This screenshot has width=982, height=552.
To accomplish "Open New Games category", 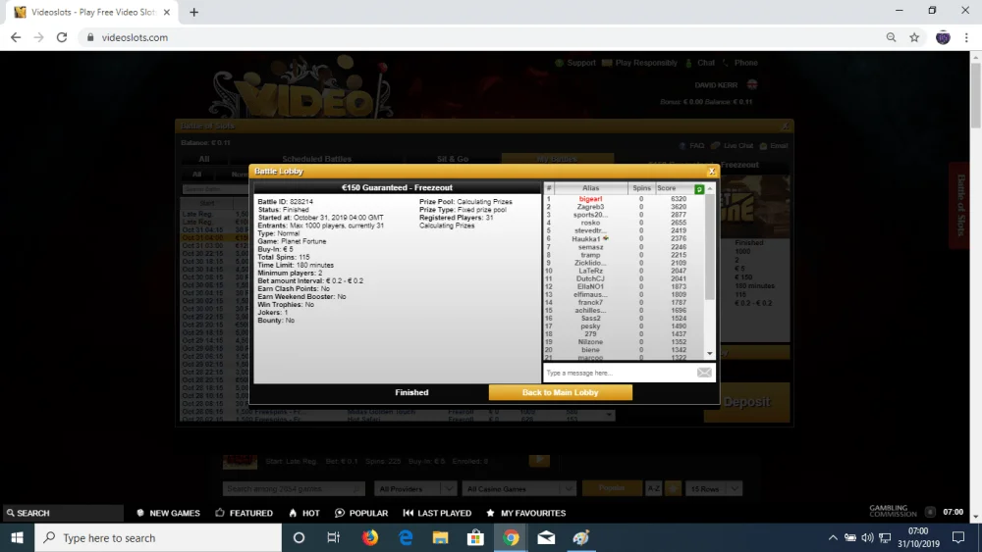I will coord(169,513).
